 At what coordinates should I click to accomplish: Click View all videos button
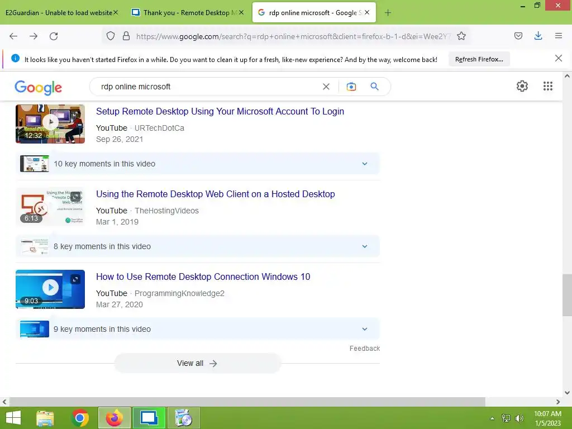197,363
